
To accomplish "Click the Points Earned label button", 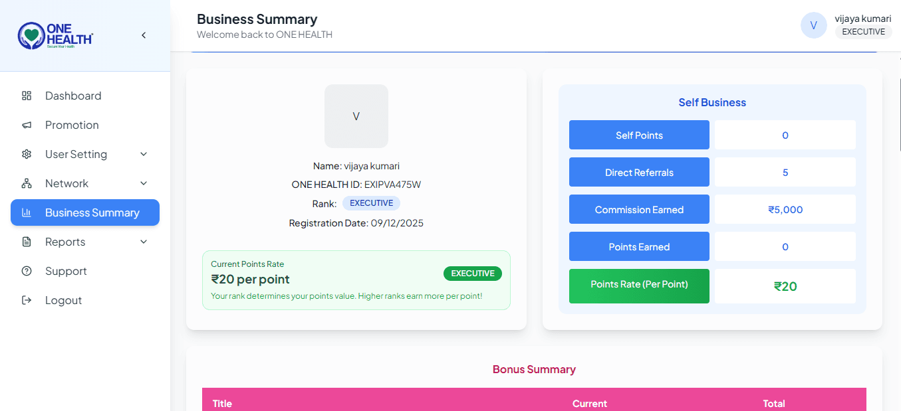I will [639, 246].
